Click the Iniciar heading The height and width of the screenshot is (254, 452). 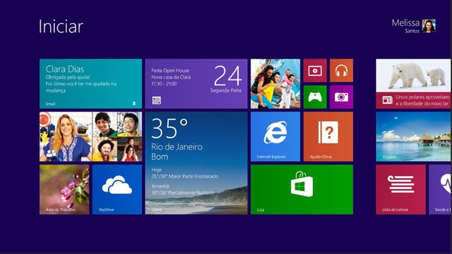pos(61,27)
